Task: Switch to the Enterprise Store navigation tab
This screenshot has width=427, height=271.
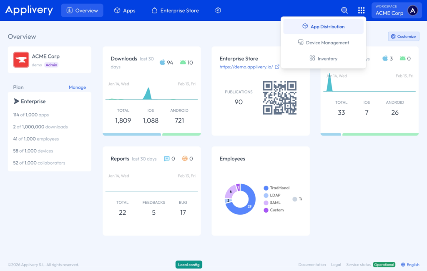Action: 175,10
